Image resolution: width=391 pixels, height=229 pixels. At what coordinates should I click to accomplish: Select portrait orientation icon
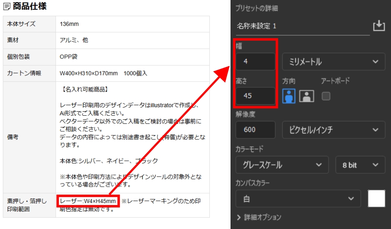click(x=289, y=96)
